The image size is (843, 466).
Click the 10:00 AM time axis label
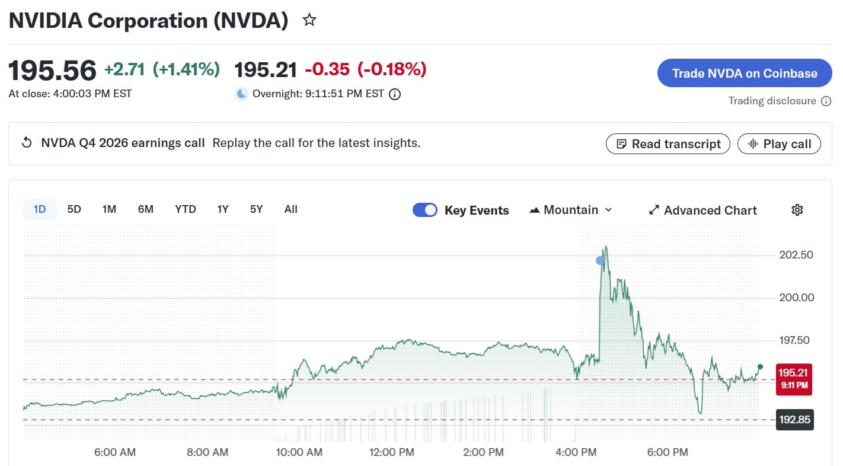click(299, 452)
